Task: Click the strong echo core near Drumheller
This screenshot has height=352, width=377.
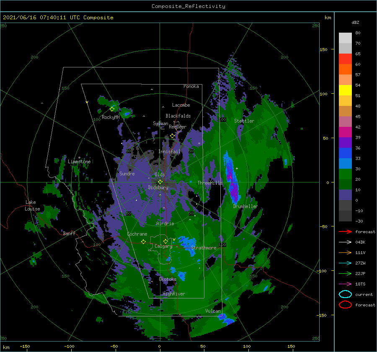Action: [232, 177]
